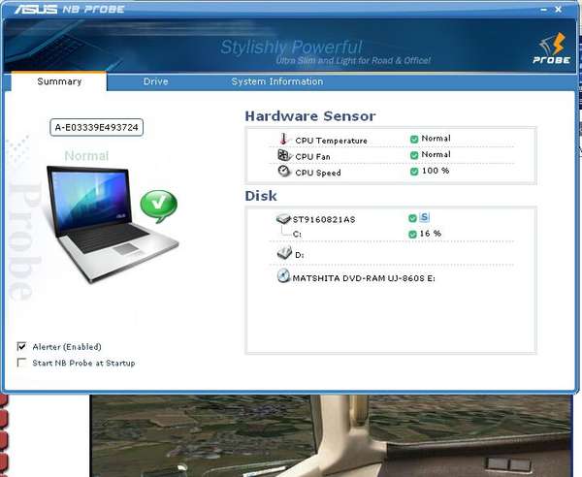This screenshot has width=582, height=477.
Task: Select the D: drive entry
Action: [x=299, y=255]
